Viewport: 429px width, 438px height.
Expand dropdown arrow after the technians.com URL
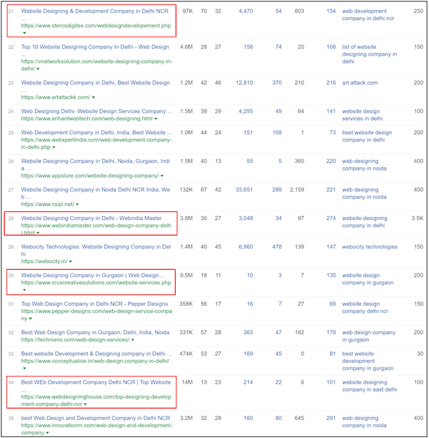[133, 340]
